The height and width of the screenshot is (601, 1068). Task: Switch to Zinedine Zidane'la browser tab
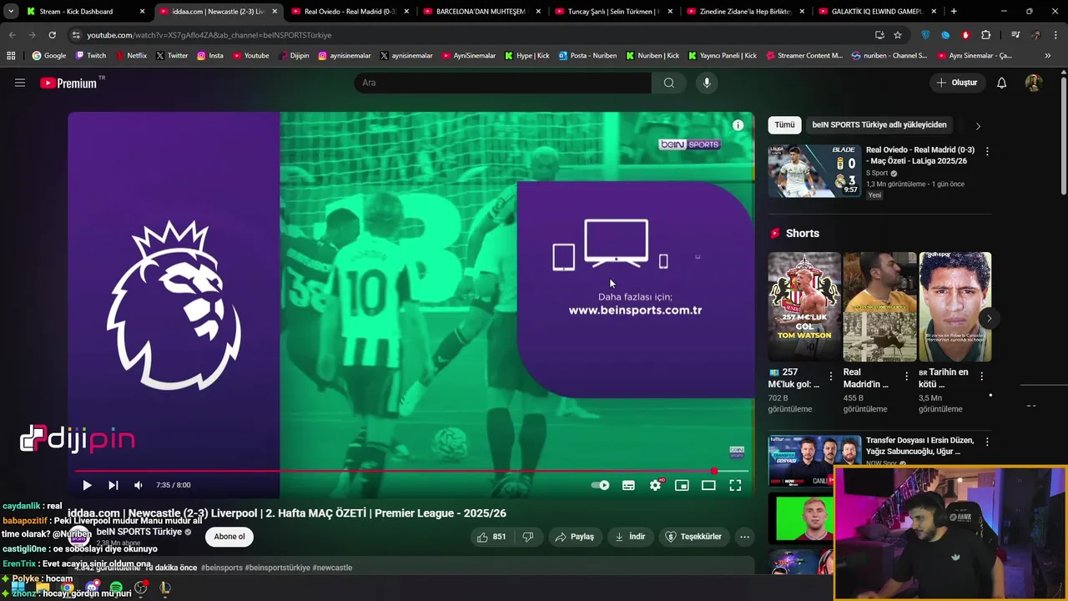tap(746, 12)
